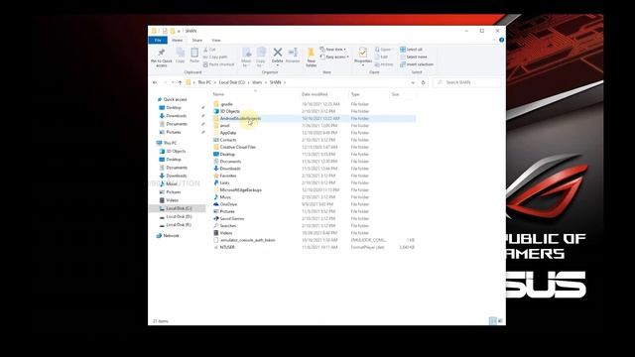Image resolution: width=635 pixels, height=357 pixels.
Task: Select the Contacts folder icon
Action: pos(216,140)
